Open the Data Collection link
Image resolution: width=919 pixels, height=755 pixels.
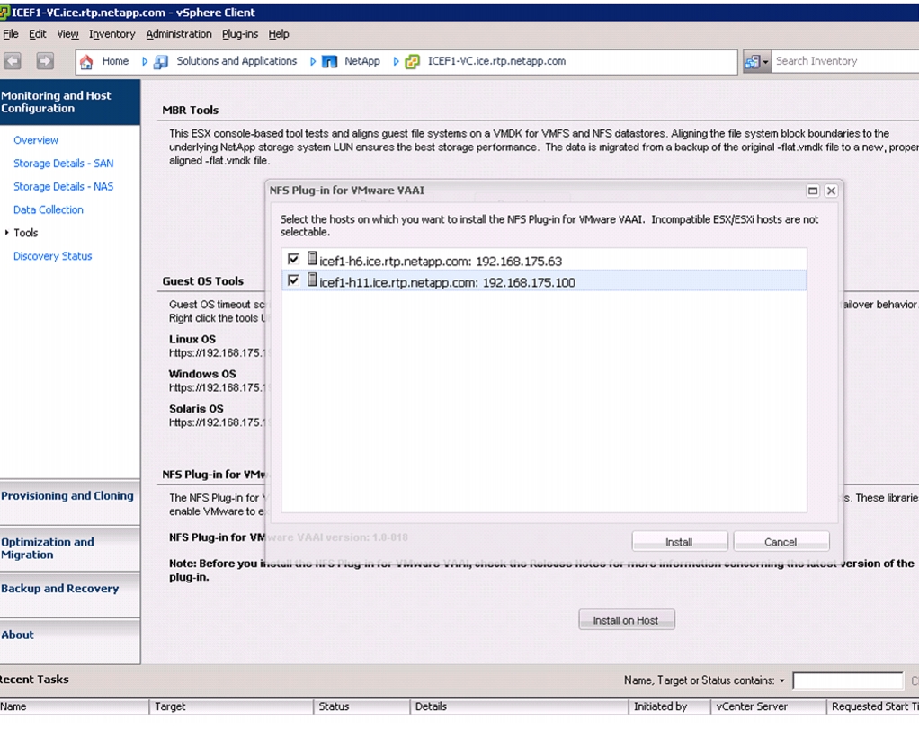(x=49, y=209)
